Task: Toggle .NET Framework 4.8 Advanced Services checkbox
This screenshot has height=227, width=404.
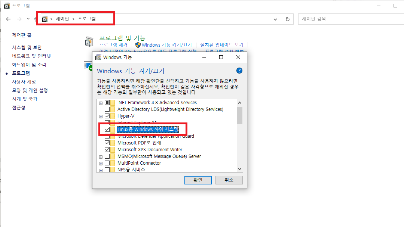Action: point(107,103)
